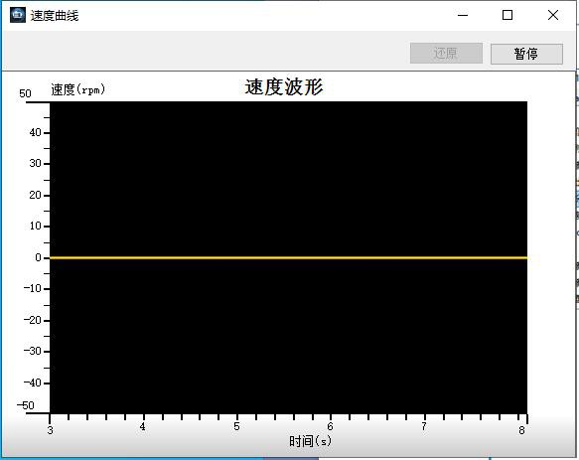Click the 暂停 pause button
The height and width of the screenshot is (460, 579).
pyautogui.click(x=526, y=54)
